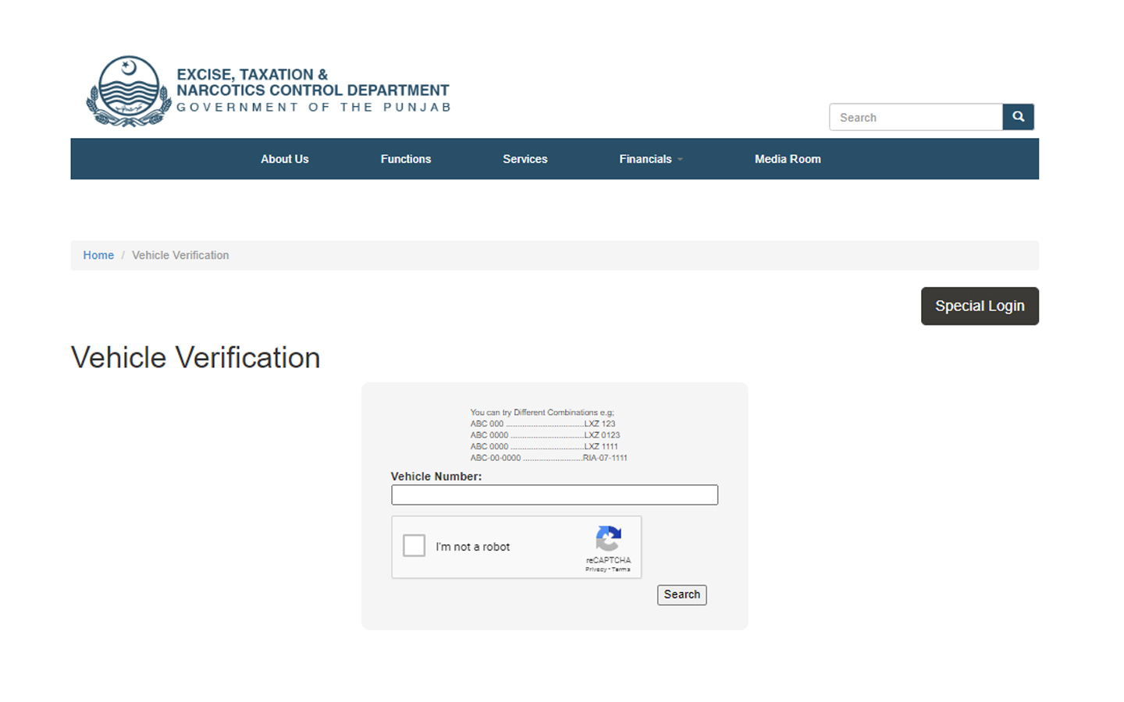Click the Special Login button
Viewport: 1124px width, 702px height.
click(980, 306)
